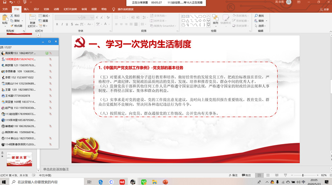Image resolution: width=332 pixels, height=185 pixels.
Task: Open Microsoft Edge from the taskbar
Action: (x=101, y=182)
